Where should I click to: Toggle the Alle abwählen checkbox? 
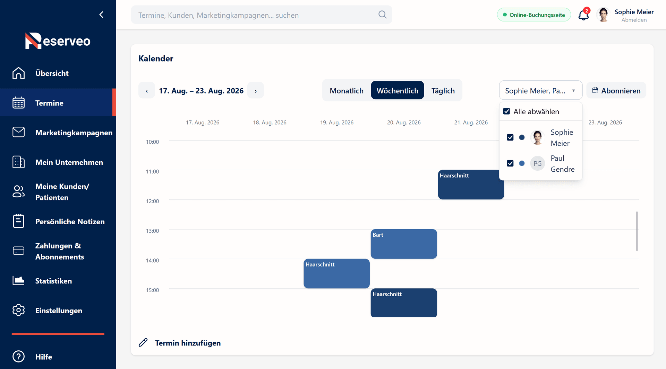pos(506,111)
